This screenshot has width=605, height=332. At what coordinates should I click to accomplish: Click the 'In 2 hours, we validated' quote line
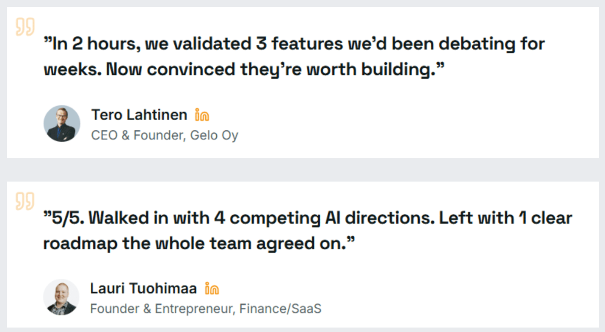151,44
